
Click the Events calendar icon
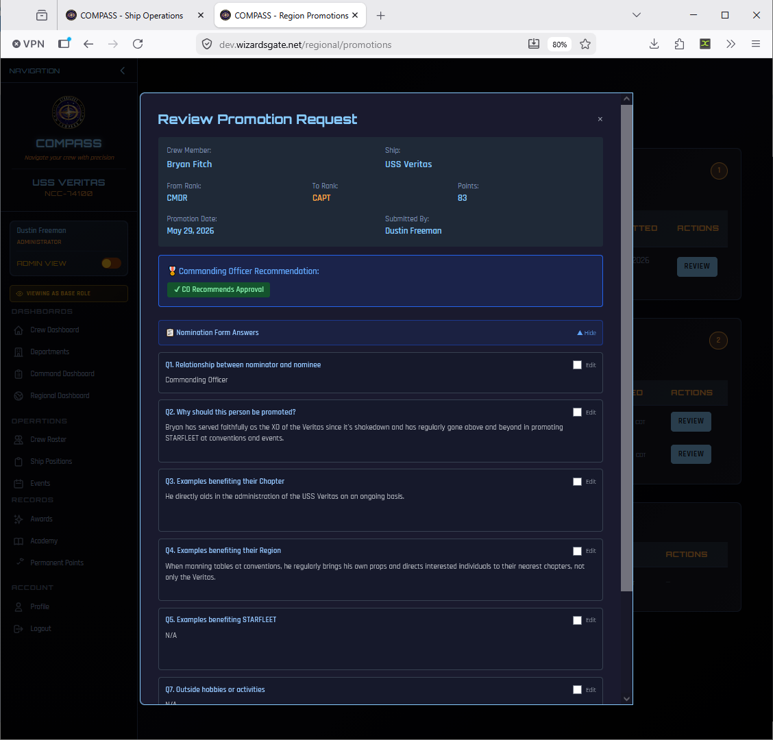click(19, 484)
